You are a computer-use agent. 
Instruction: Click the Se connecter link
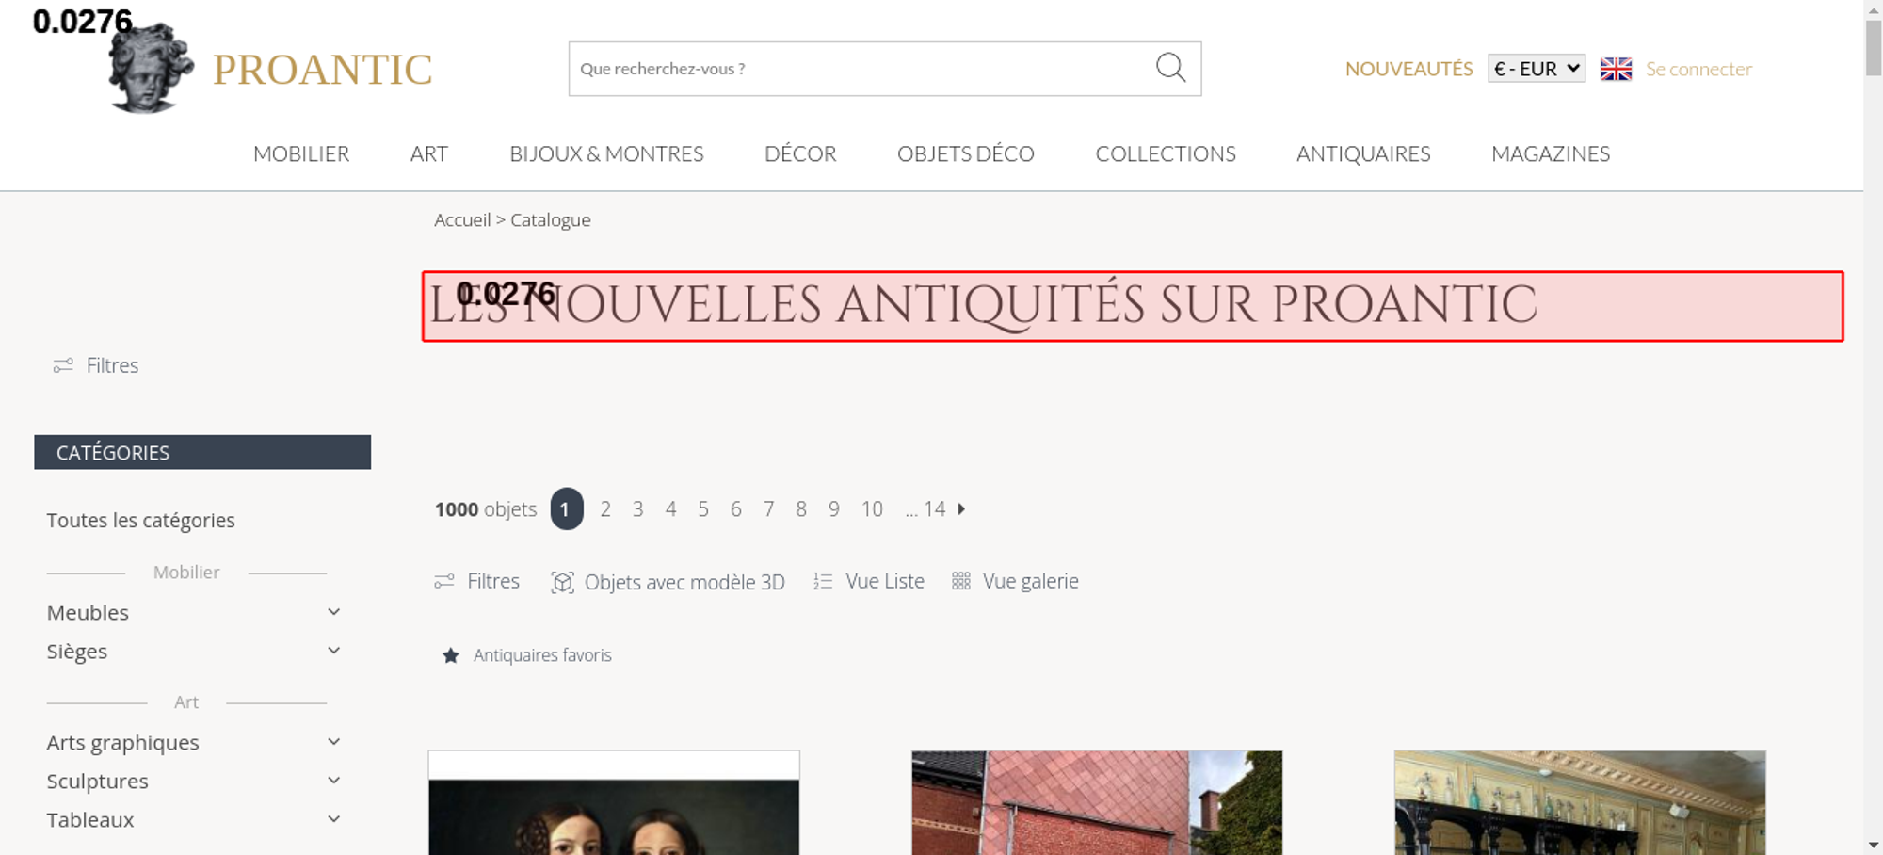(x=1698, y=69)
